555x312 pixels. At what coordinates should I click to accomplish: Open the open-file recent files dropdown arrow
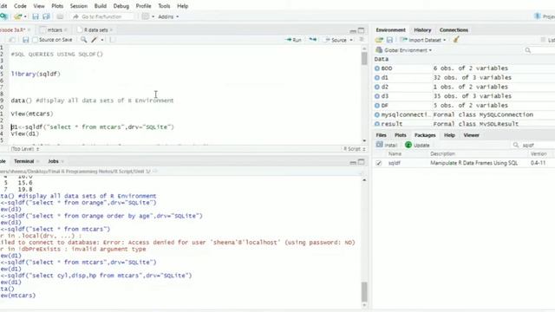point(25,16)
